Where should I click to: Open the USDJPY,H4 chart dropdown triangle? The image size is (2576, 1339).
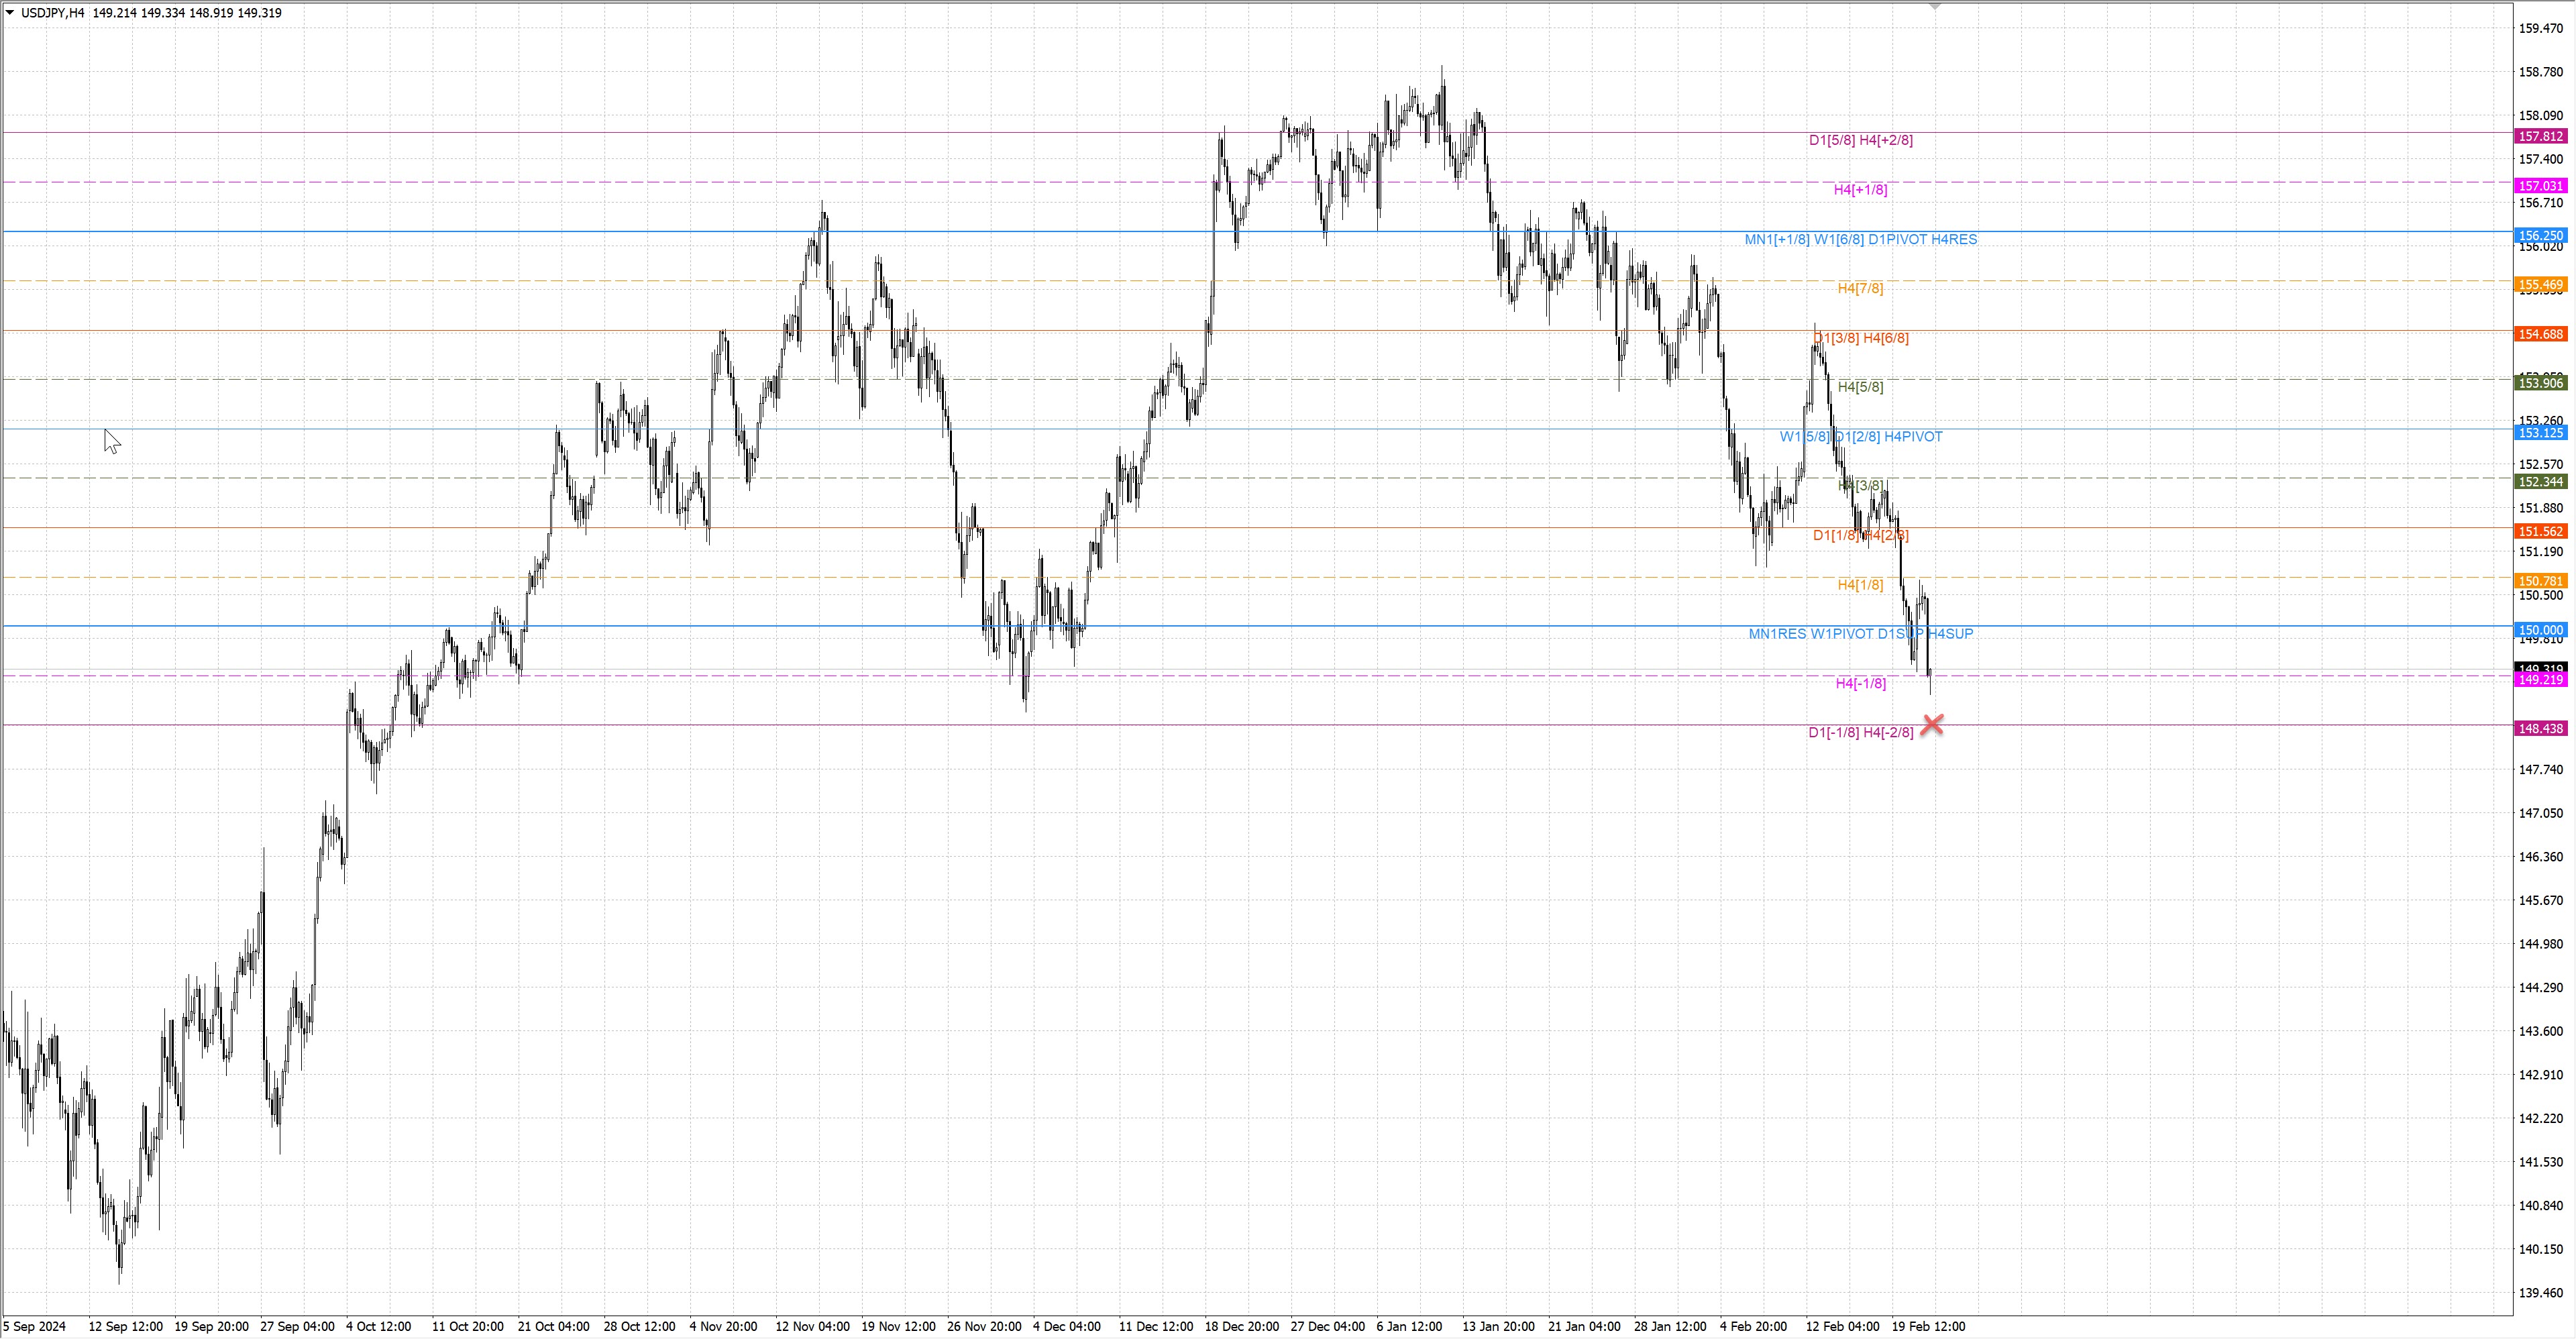tap(10, 13)
